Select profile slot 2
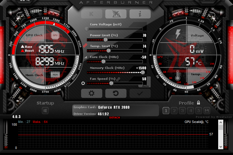This screenshot has height=155, width=233. (174, 111)
